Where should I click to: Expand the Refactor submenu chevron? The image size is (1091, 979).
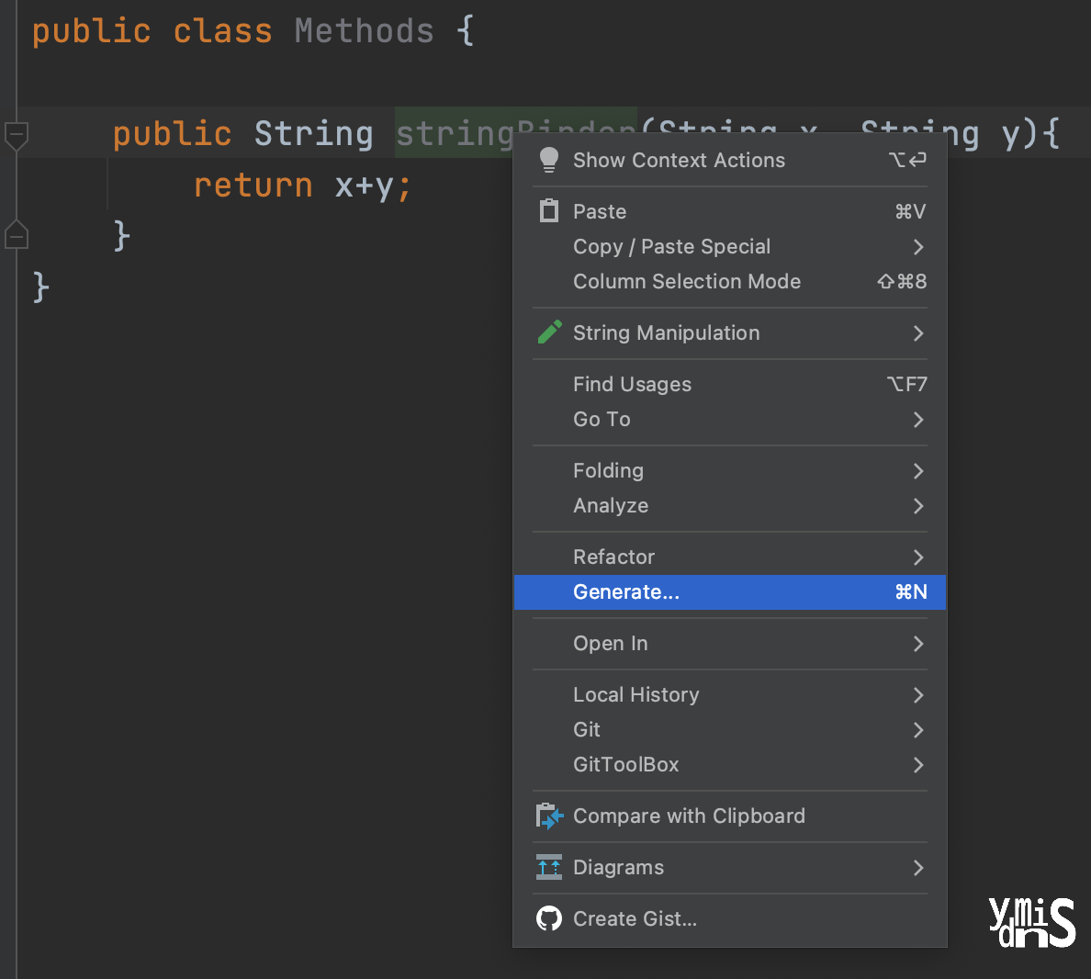[x=918, y=557]
